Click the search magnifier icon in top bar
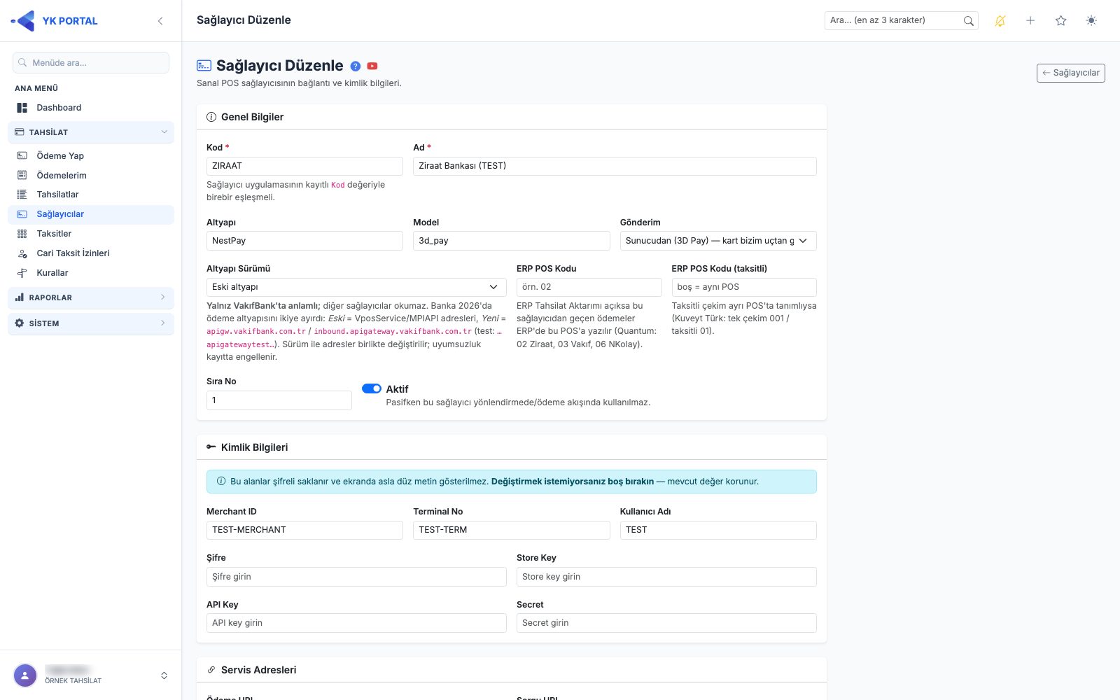Image resolution: width=1120 pixels, height=700 pixels. click(968, 21)
